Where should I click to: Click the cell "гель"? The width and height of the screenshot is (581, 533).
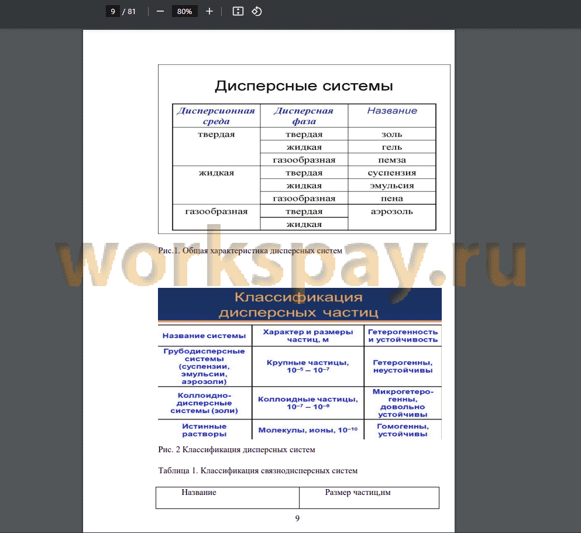392,147
